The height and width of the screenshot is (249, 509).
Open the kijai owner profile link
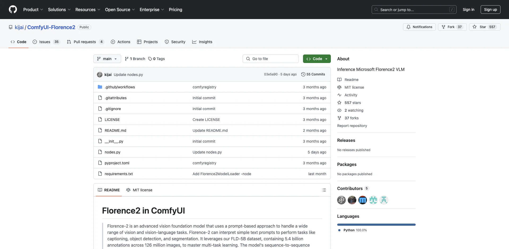tap(19, 27)
